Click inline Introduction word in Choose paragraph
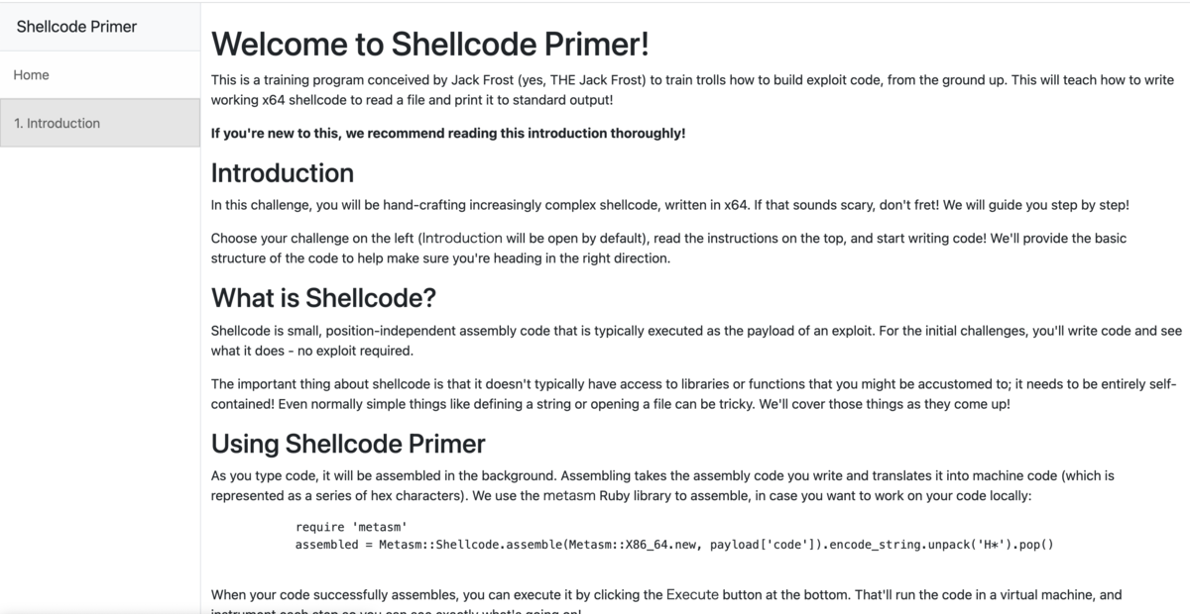This screenshot has height=614, width=1190. tap(462, 239)
